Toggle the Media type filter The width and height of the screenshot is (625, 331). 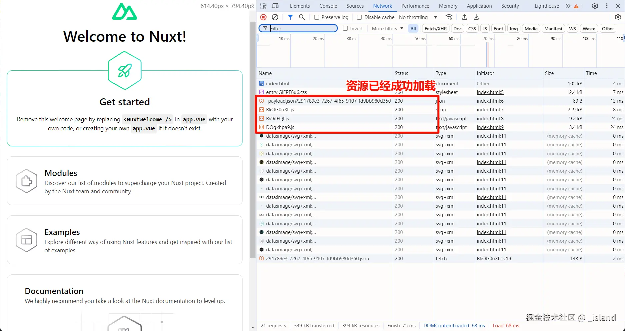pyautogui.click(x=531, y=29)
